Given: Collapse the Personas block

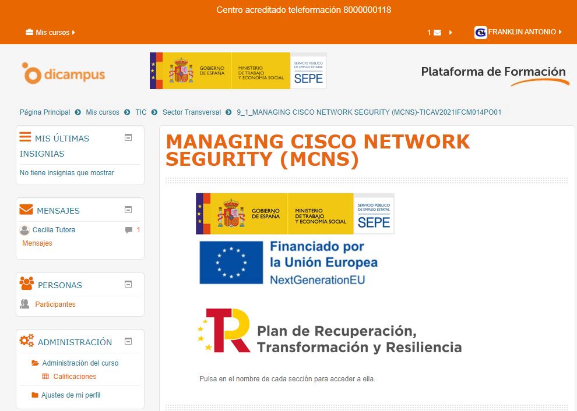Looking at the screenshot, I should click(128, 284).
